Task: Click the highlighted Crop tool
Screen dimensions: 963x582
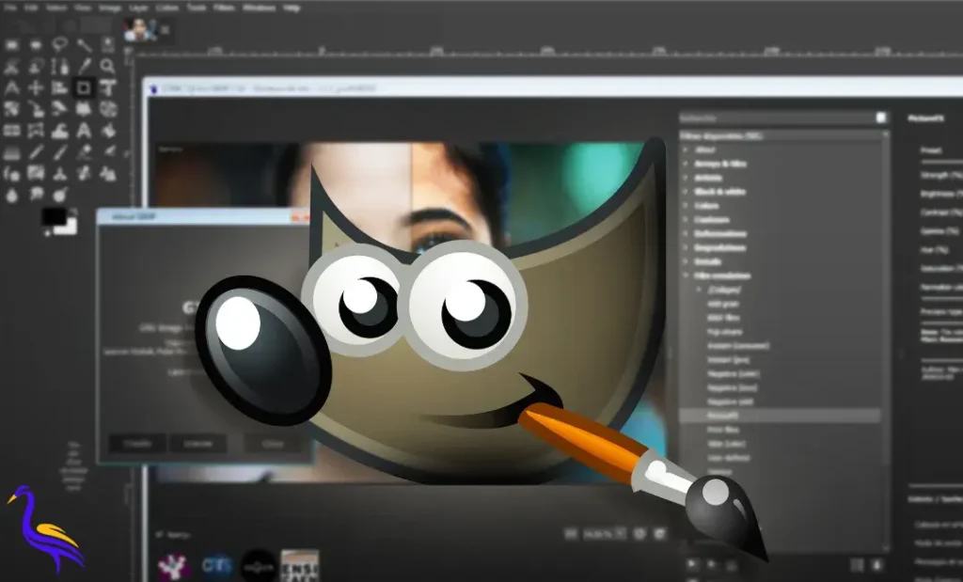Action: [x=84, y=87]
